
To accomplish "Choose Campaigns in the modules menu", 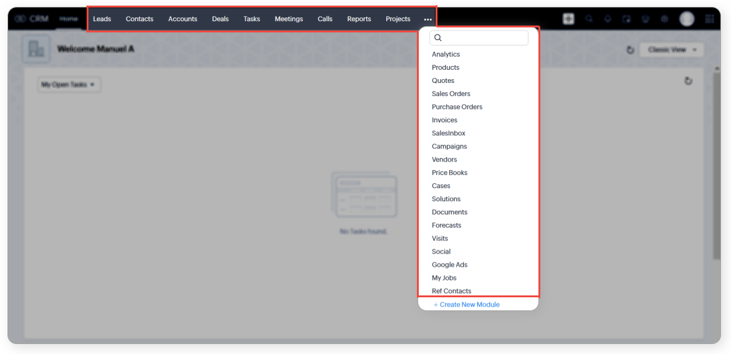I will [x=449, y=146].
